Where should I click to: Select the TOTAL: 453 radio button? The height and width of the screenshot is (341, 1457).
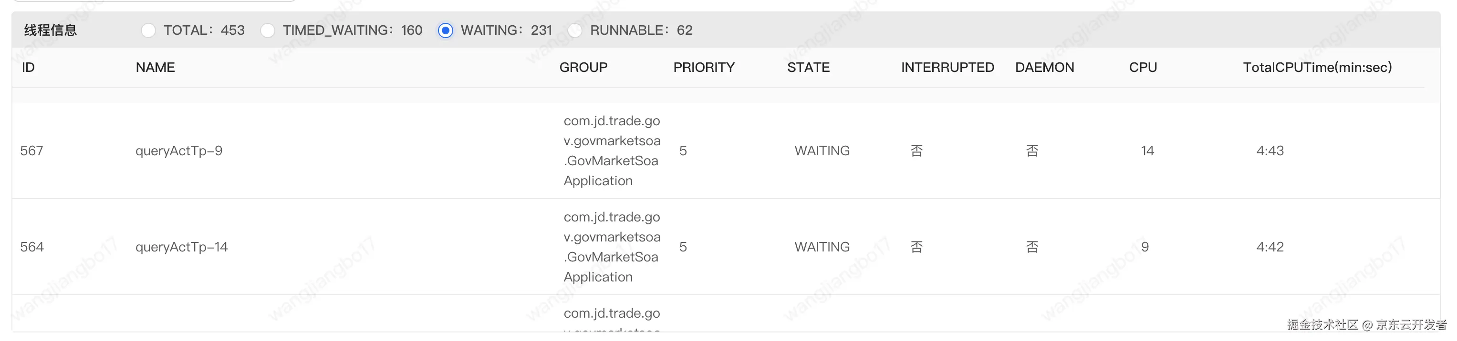(148, 30)
